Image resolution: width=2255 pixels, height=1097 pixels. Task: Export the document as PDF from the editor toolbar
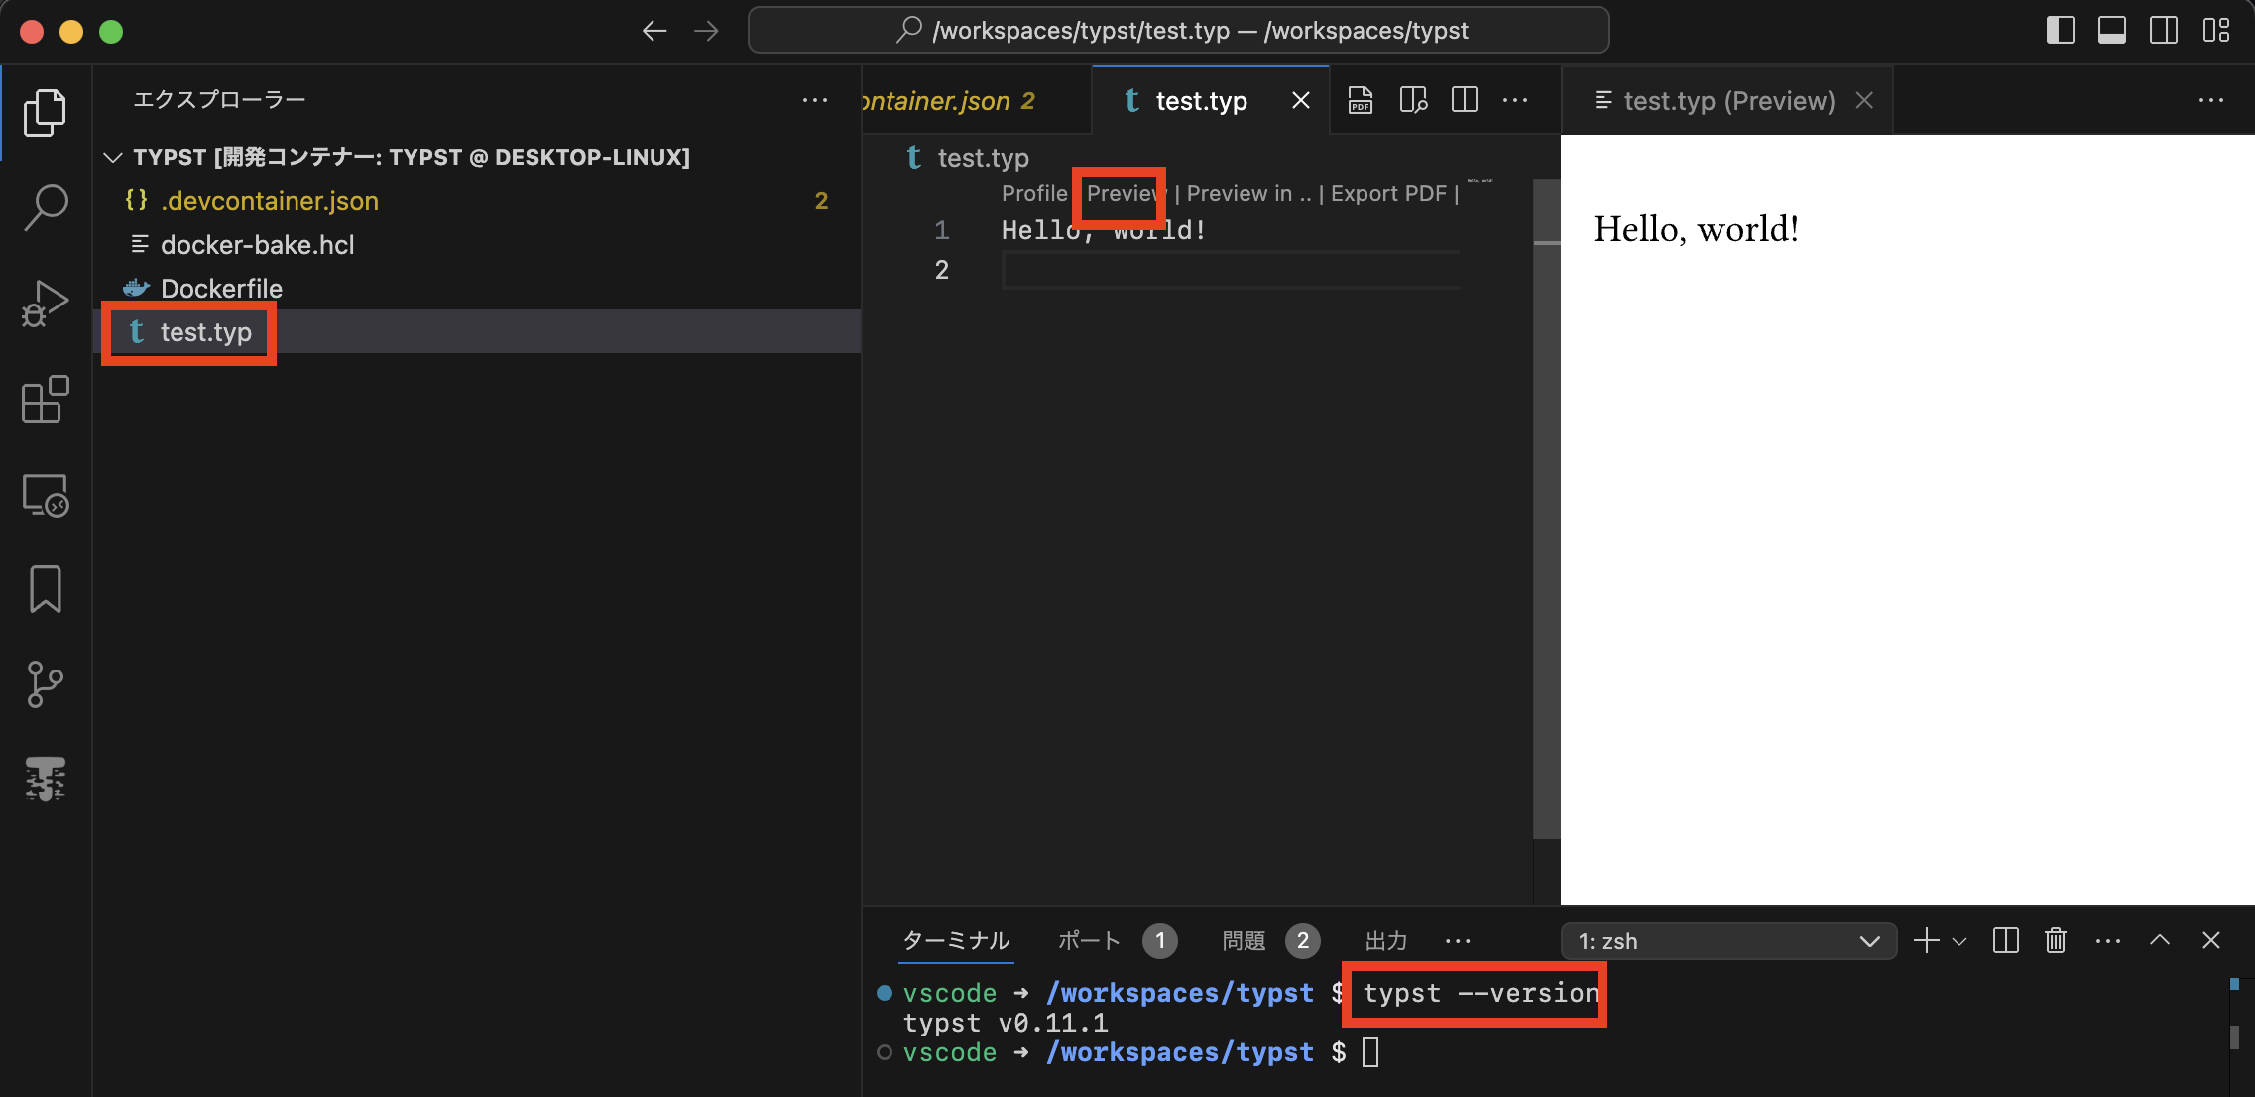pyautogui.click(x=1360, y=99)
